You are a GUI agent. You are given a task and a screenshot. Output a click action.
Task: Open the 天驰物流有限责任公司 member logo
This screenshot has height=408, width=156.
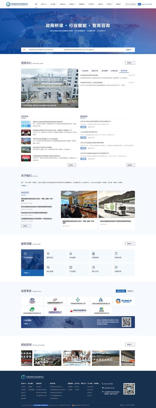click(x=78, y=301)
